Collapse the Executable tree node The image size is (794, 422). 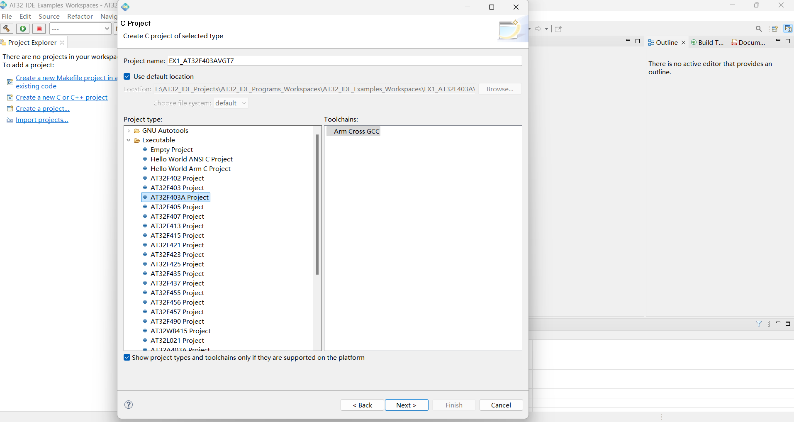coord(129,140)
